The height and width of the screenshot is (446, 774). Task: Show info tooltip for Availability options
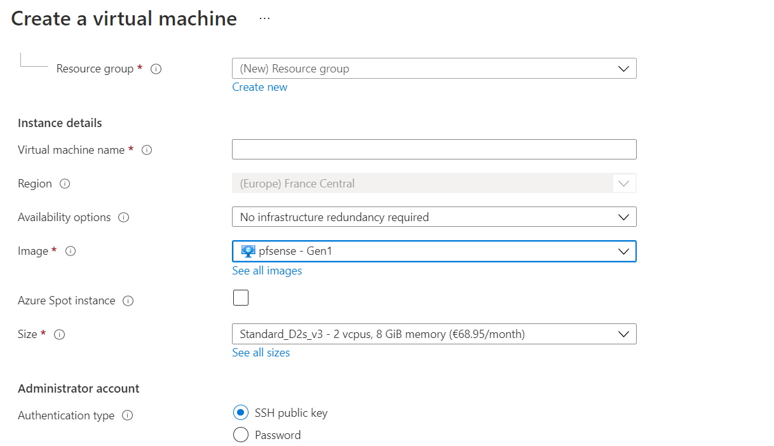click(124, 217)
